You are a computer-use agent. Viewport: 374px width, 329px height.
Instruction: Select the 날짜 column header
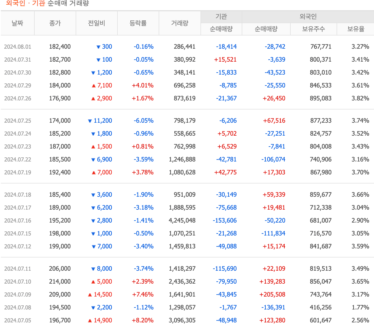click(x=17, y=23)
